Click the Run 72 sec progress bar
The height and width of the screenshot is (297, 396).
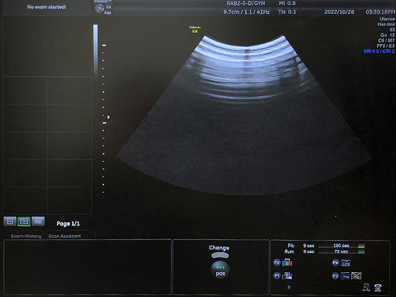[x=342, y=252]
